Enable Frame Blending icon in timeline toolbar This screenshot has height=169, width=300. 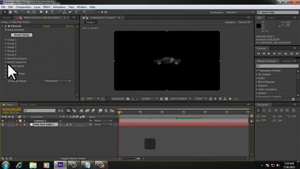(x=87, y=111)
